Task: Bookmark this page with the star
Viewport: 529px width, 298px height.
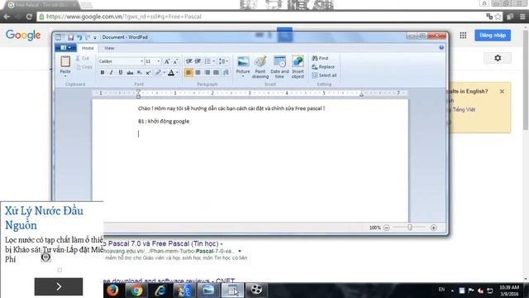Action: click(x=498, y=17)
